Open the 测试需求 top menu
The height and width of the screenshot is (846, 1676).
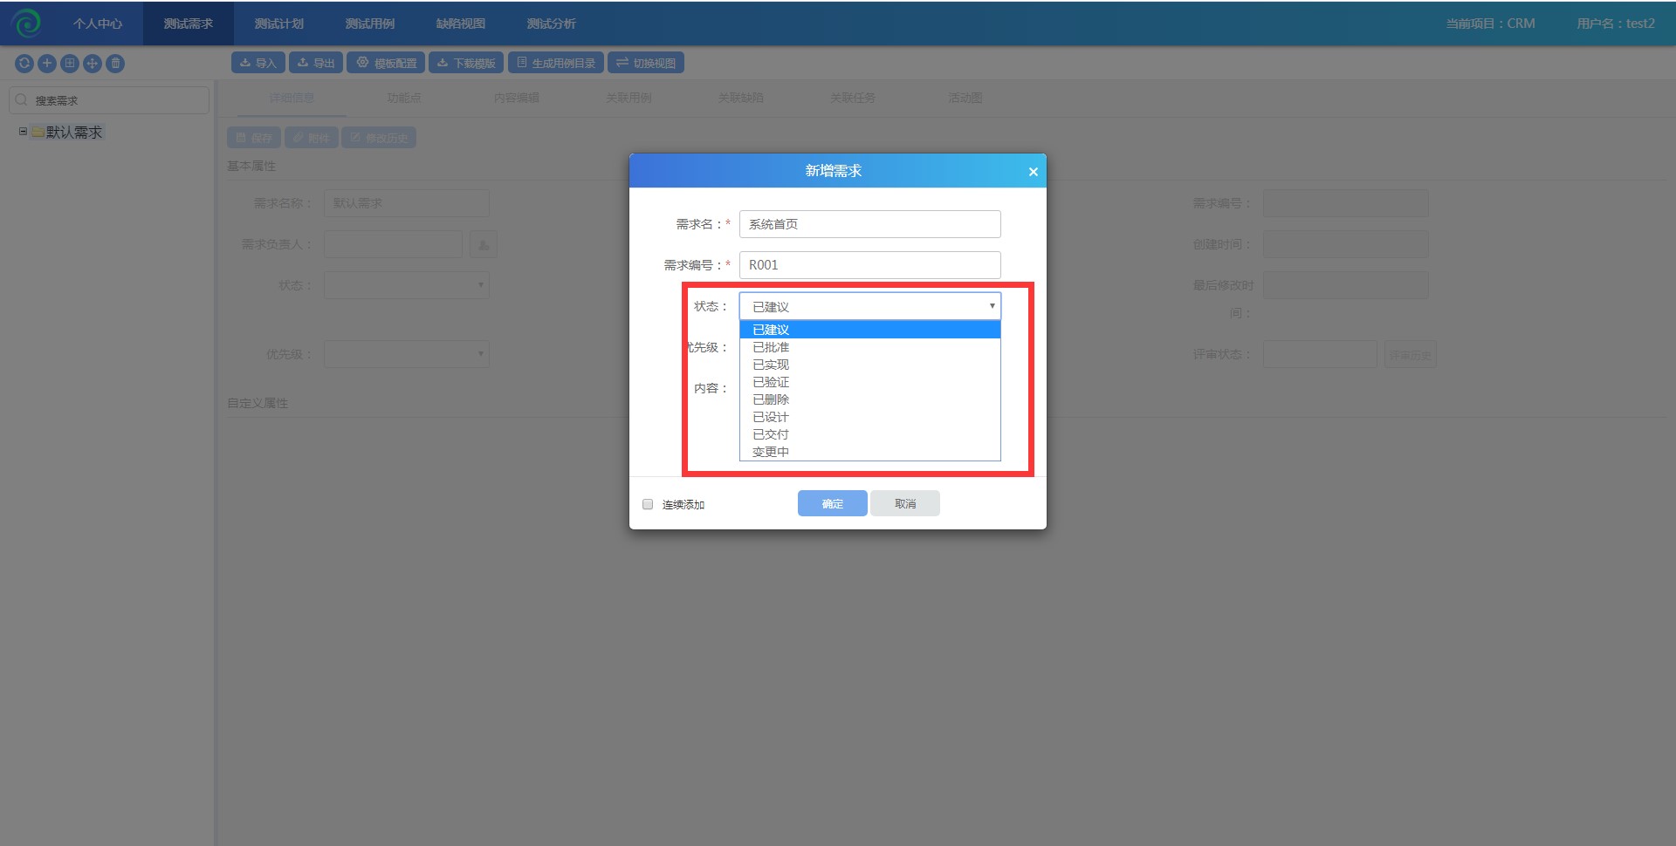[189, 24]
